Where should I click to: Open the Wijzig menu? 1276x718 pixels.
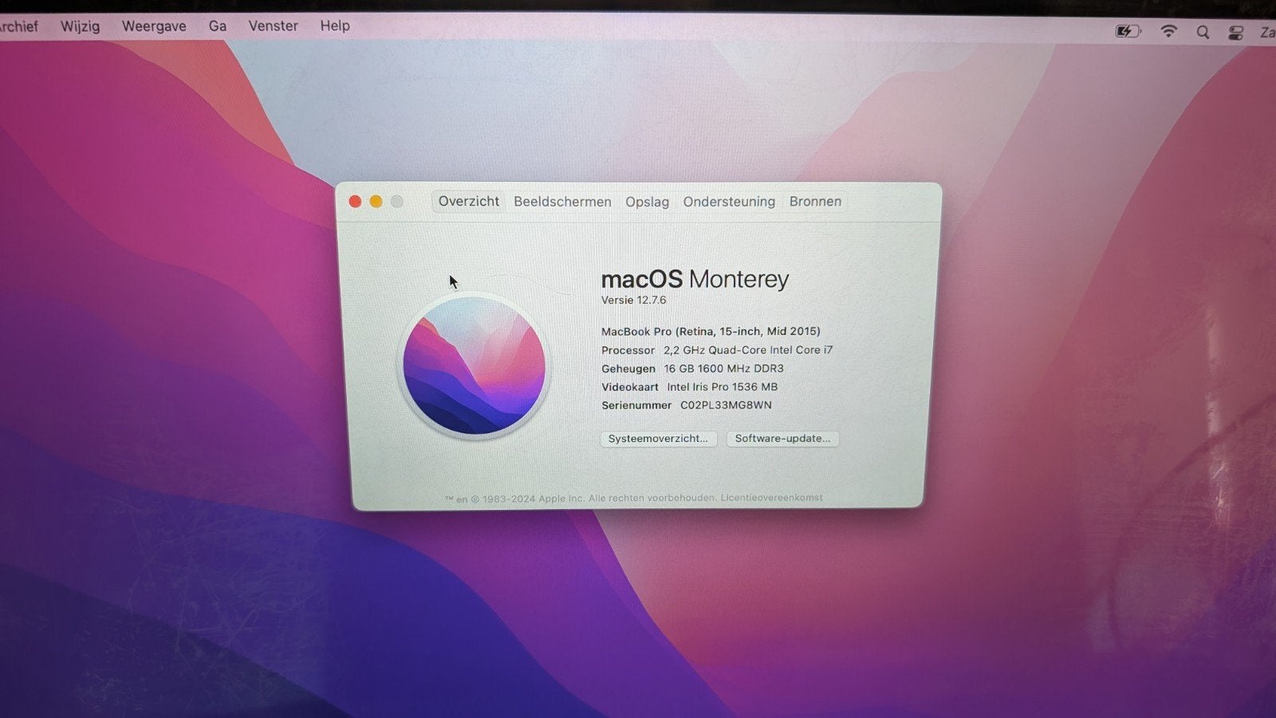pyautogui.click(x=81, y=26)
